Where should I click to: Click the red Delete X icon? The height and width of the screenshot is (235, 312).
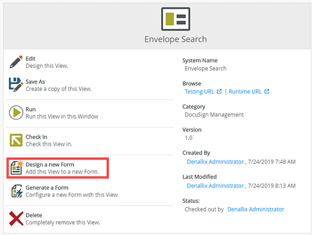tap(16, 219)
